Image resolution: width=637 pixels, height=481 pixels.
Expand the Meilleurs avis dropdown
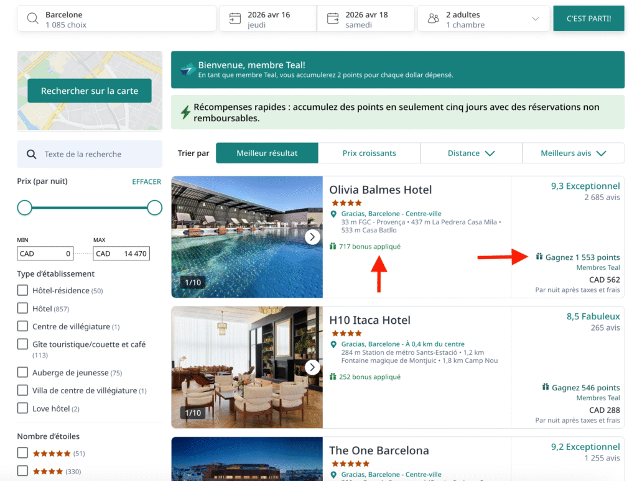[x=573, y=152]
